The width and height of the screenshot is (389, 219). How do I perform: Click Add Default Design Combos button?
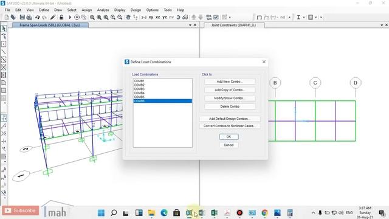pyautogui.click(x=230, y=119)
